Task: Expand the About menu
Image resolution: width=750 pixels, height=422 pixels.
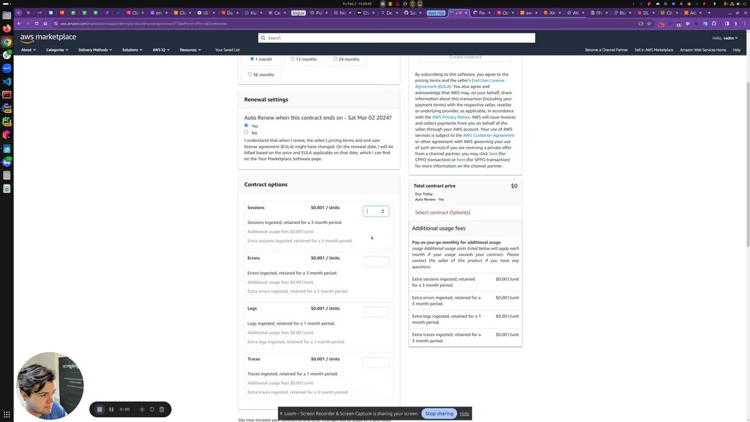Action: tap(28, 50)
